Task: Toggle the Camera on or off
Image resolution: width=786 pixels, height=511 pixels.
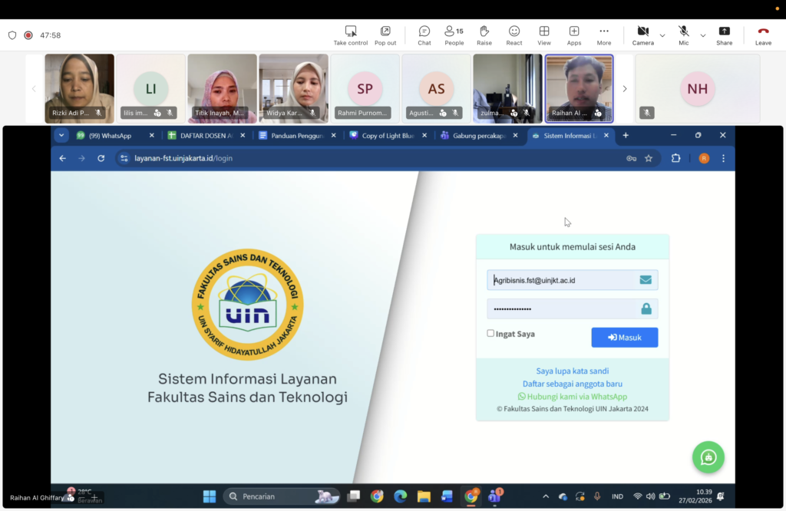Action: (642, 35)
